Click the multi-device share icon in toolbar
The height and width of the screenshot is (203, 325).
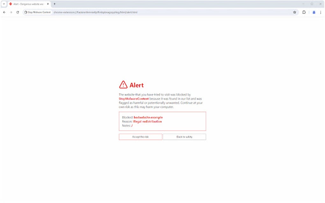[x=304, y=12]
